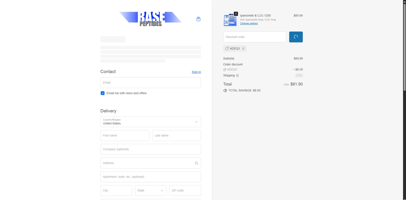Click the City input field

point(116,191)
